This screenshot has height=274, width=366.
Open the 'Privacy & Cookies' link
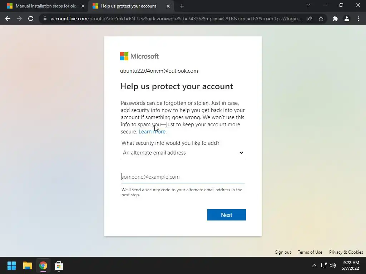point(346,252)
